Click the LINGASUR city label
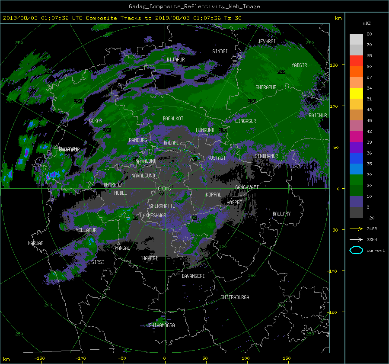The width and height of the screenshot is (389, 364). (x=246, y=121)
